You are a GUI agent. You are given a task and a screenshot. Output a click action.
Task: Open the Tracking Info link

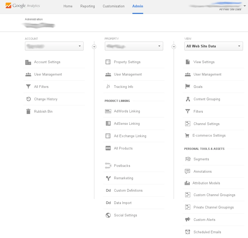[123, 87]
